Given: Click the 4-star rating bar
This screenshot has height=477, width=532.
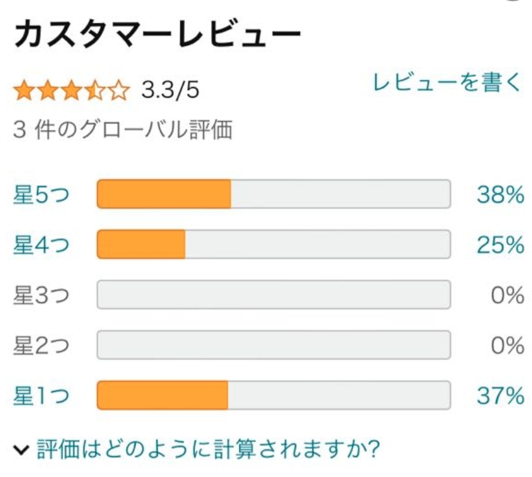Looking at the screenshot, I should click(273, 245).
